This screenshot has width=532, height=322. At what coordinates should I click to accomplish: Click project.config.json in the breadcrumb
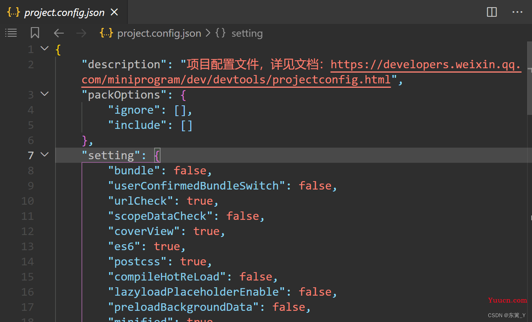click(159, 34)
